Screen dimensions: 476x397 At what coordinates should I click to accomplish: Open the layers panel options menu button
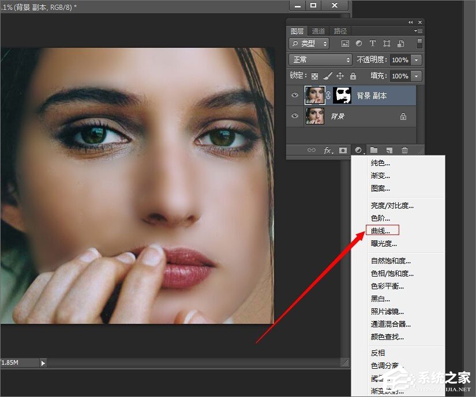(418, 31)
